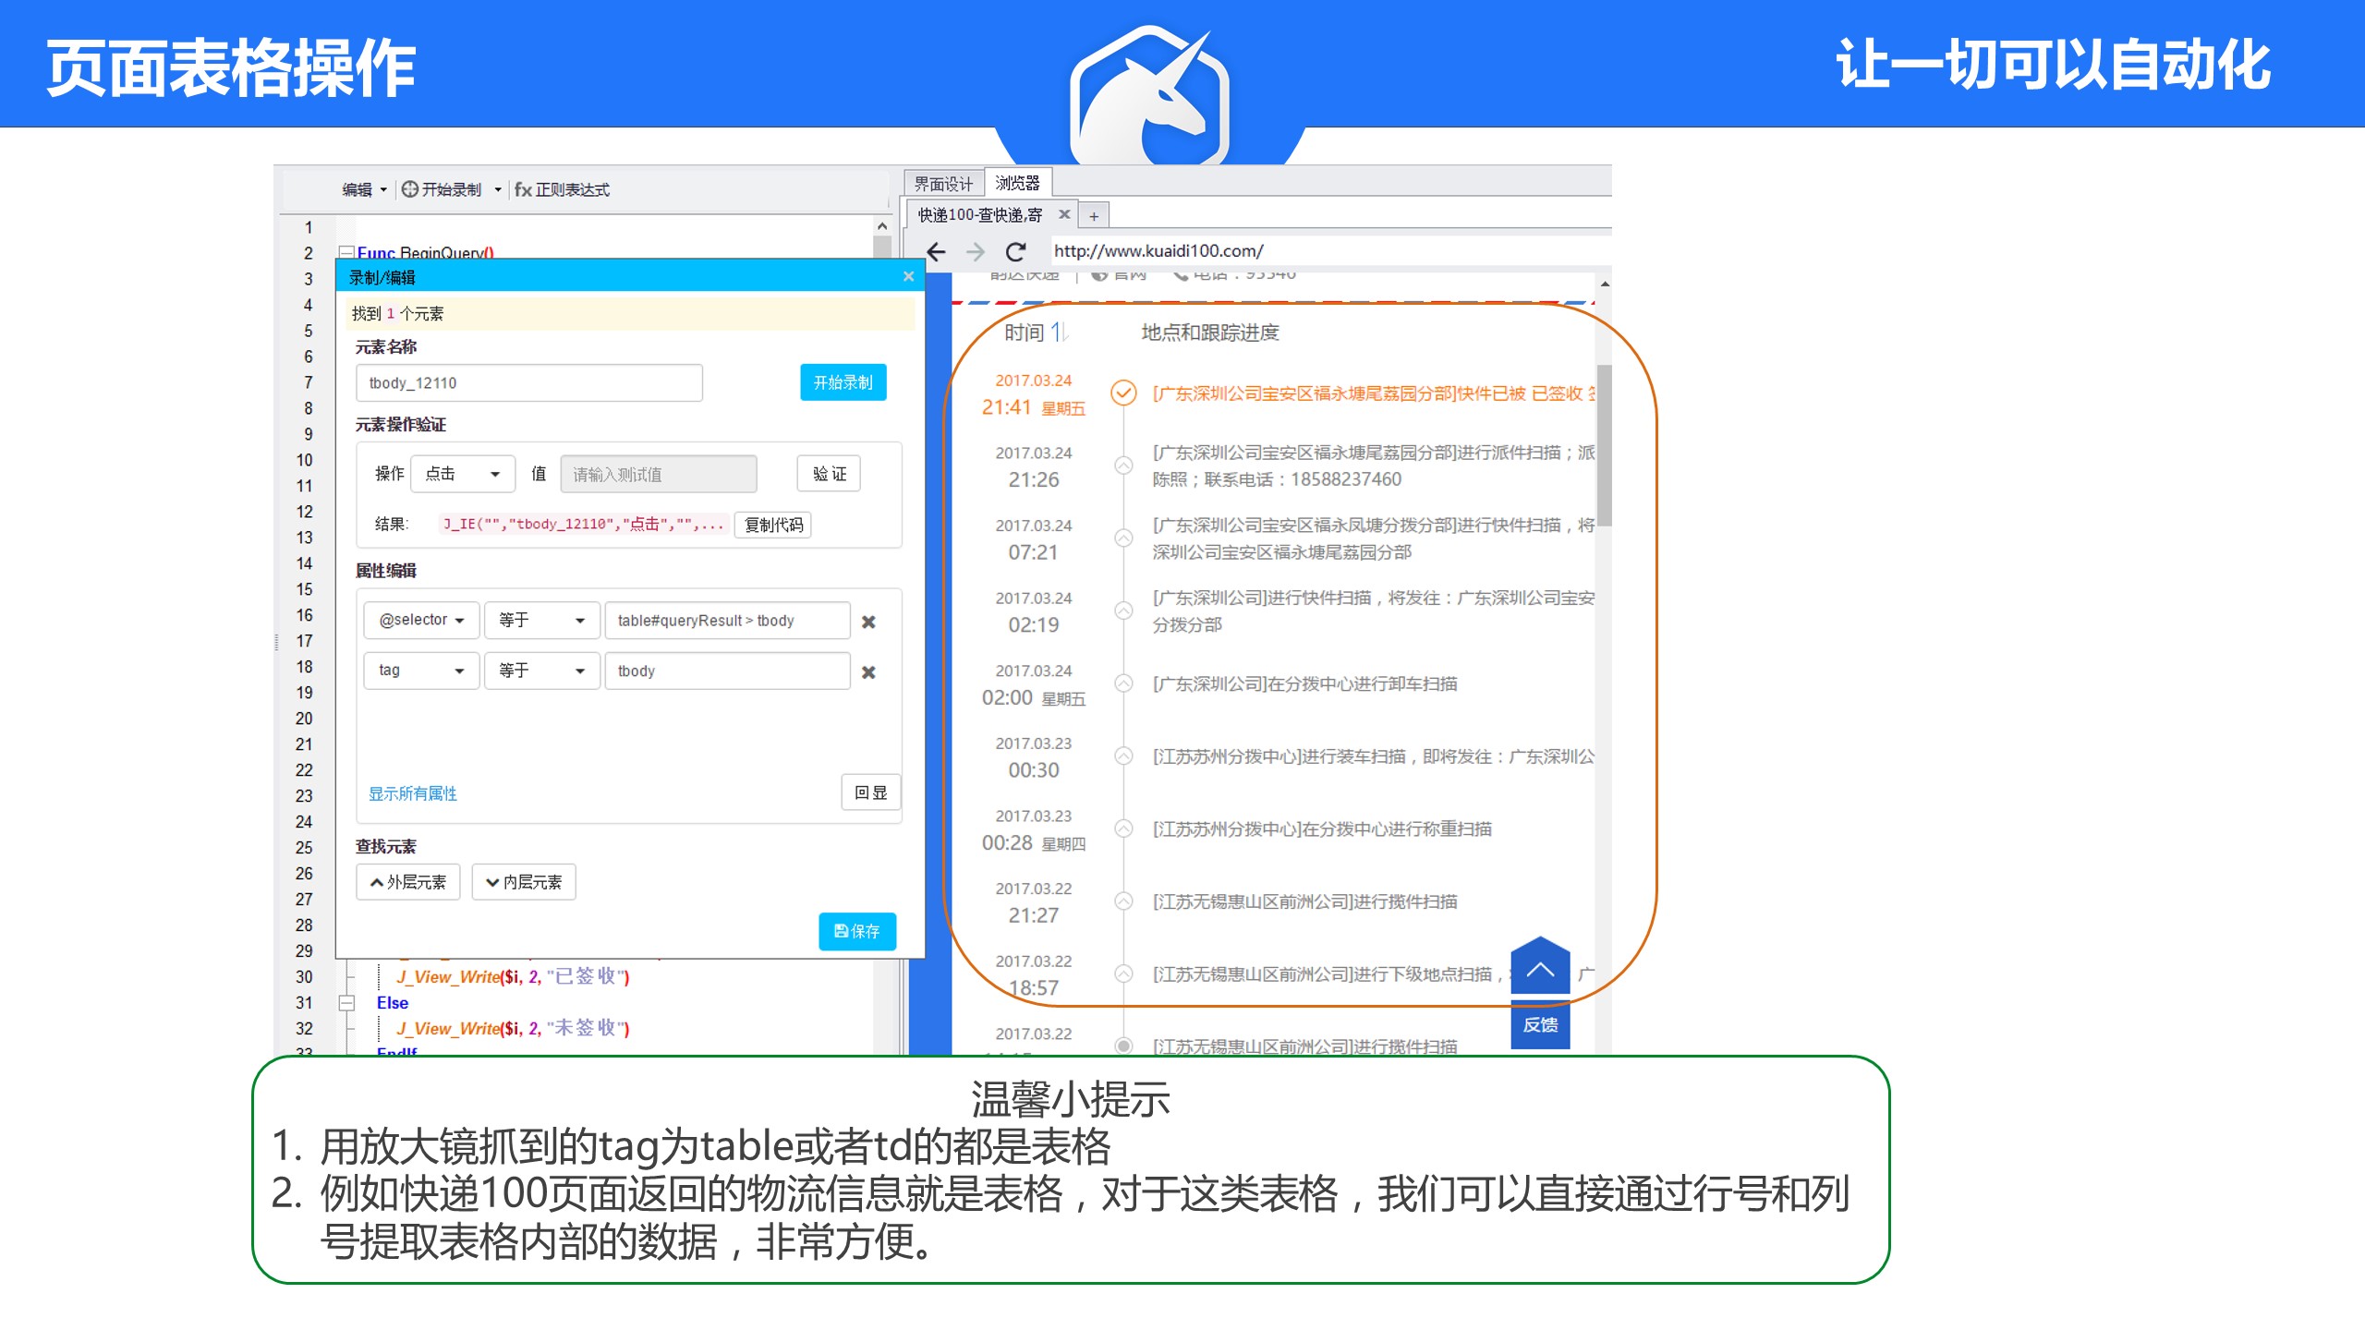The height and width of the screenshot is (1330, 2365).
Task: Click the 元素名称 input field
Action: pyautogui.click(x=528, y=383)
